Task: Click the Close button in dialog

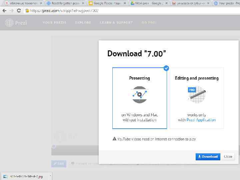Action: [228, 157]
